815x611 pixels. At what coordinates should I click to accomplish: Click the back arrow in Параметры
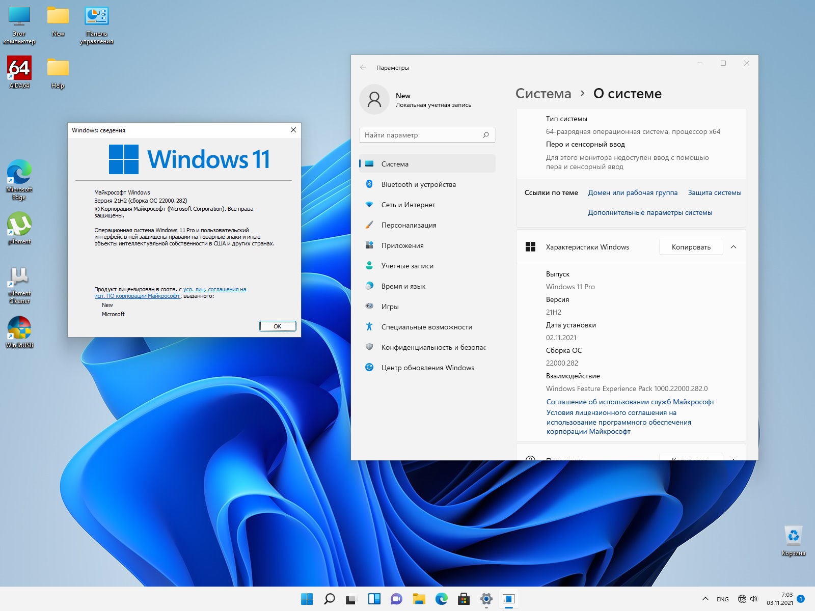tap(363, 68)
